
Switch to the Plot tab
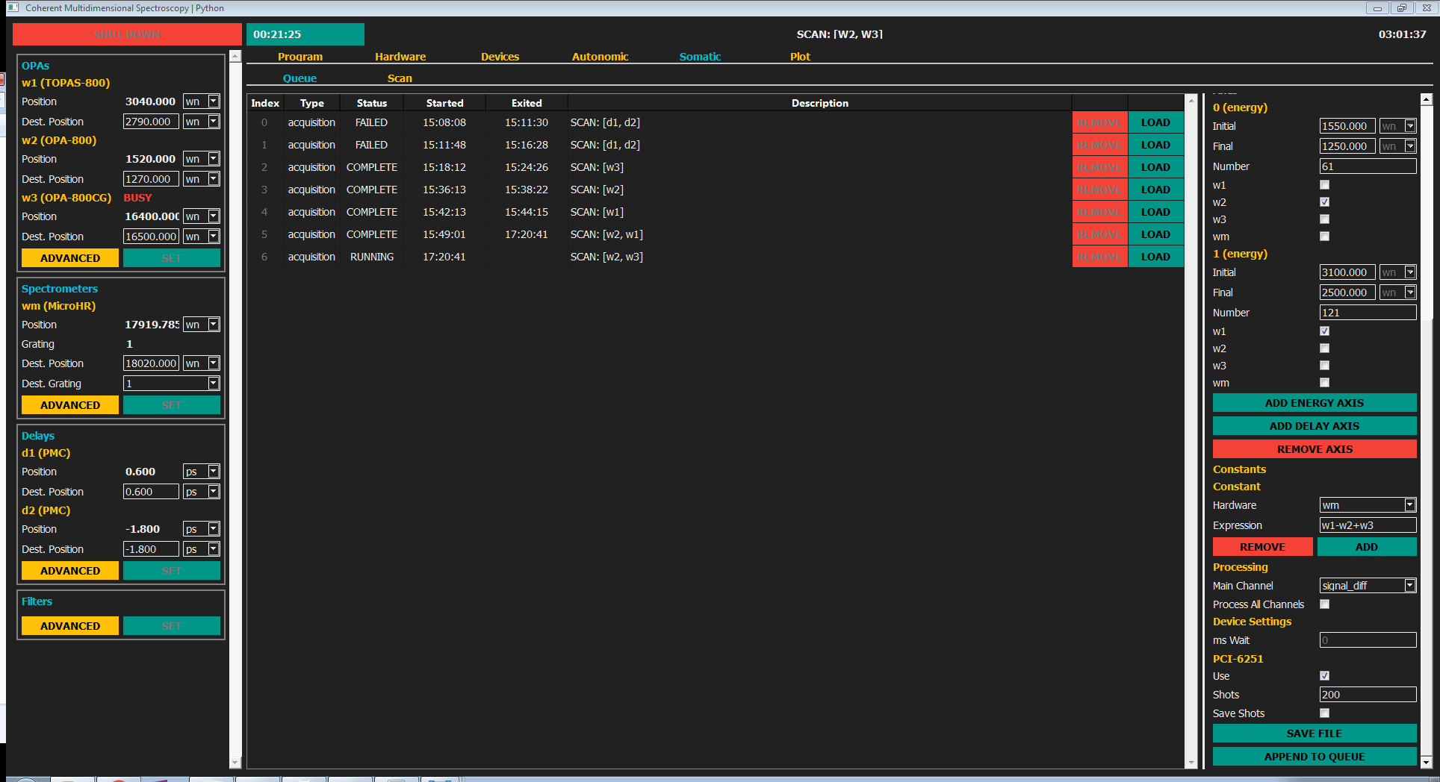[800, 57]
